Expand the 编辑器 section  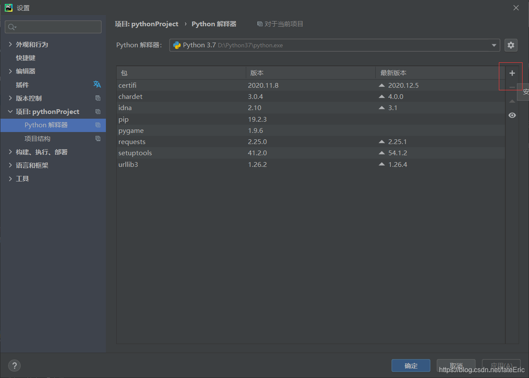click(x=10, y=71)
